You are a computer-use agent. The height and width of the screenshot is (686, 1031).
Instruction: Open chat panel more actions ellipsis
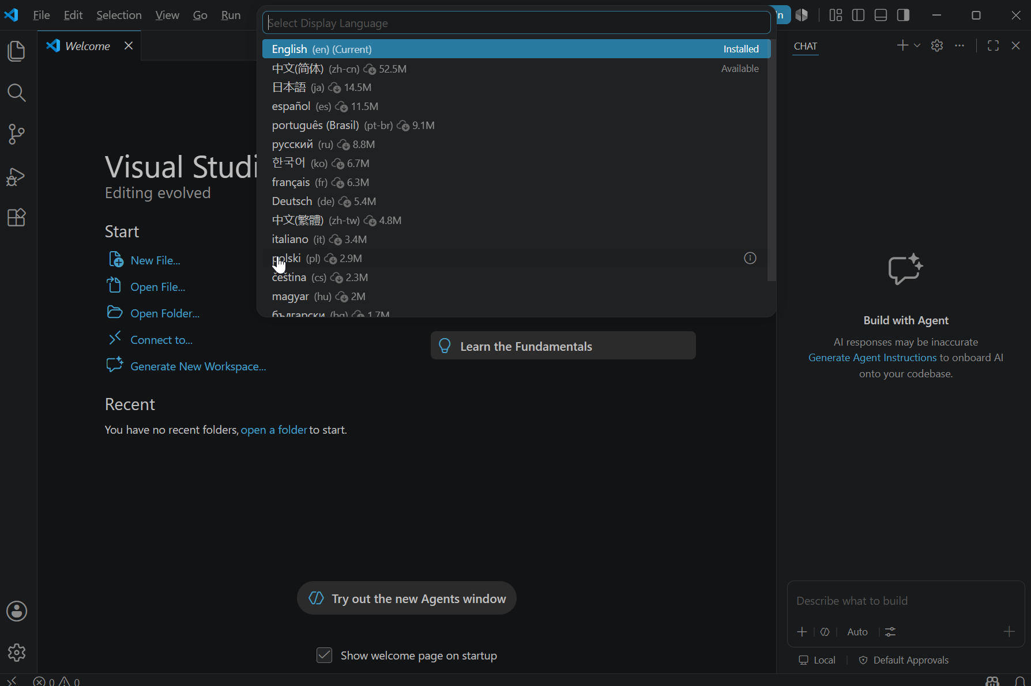(x=959, y=46)
